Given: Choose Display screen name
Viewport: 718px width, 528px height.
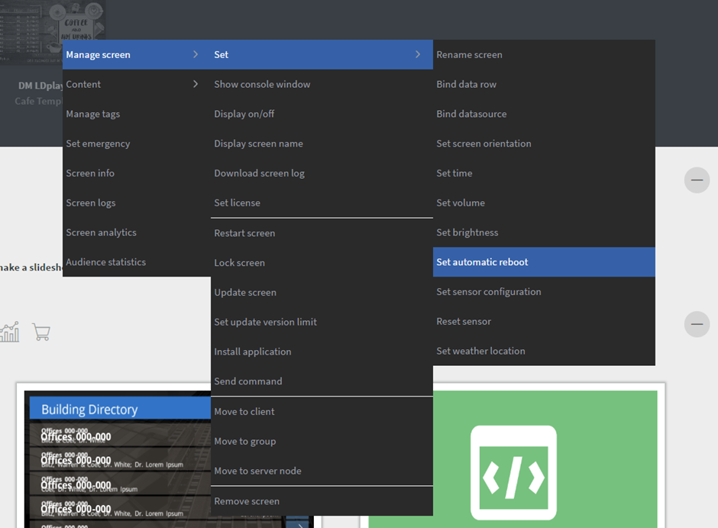Looking at the screenshot, I should 322,144.
